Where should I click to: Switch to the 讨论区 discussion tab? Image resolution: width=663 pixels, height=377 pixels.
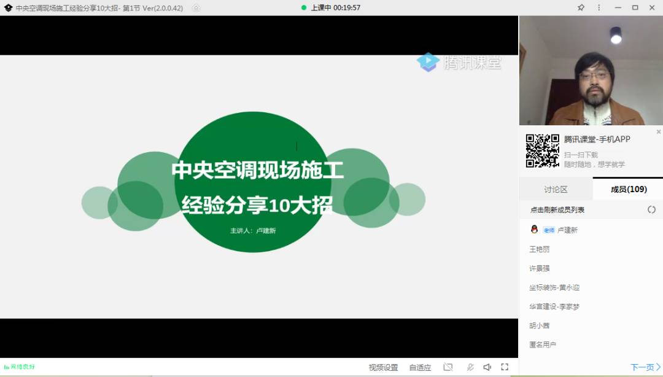pyautogui.click(x=556, y=189)
